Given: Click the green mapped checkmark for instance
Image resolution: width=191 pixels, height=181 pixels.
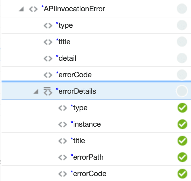Looking at the screenshot, I should tap(182, 124).
